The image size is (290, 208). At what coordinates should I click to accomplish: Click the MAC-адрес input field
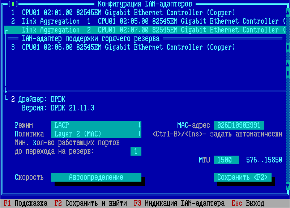(239, 125)
